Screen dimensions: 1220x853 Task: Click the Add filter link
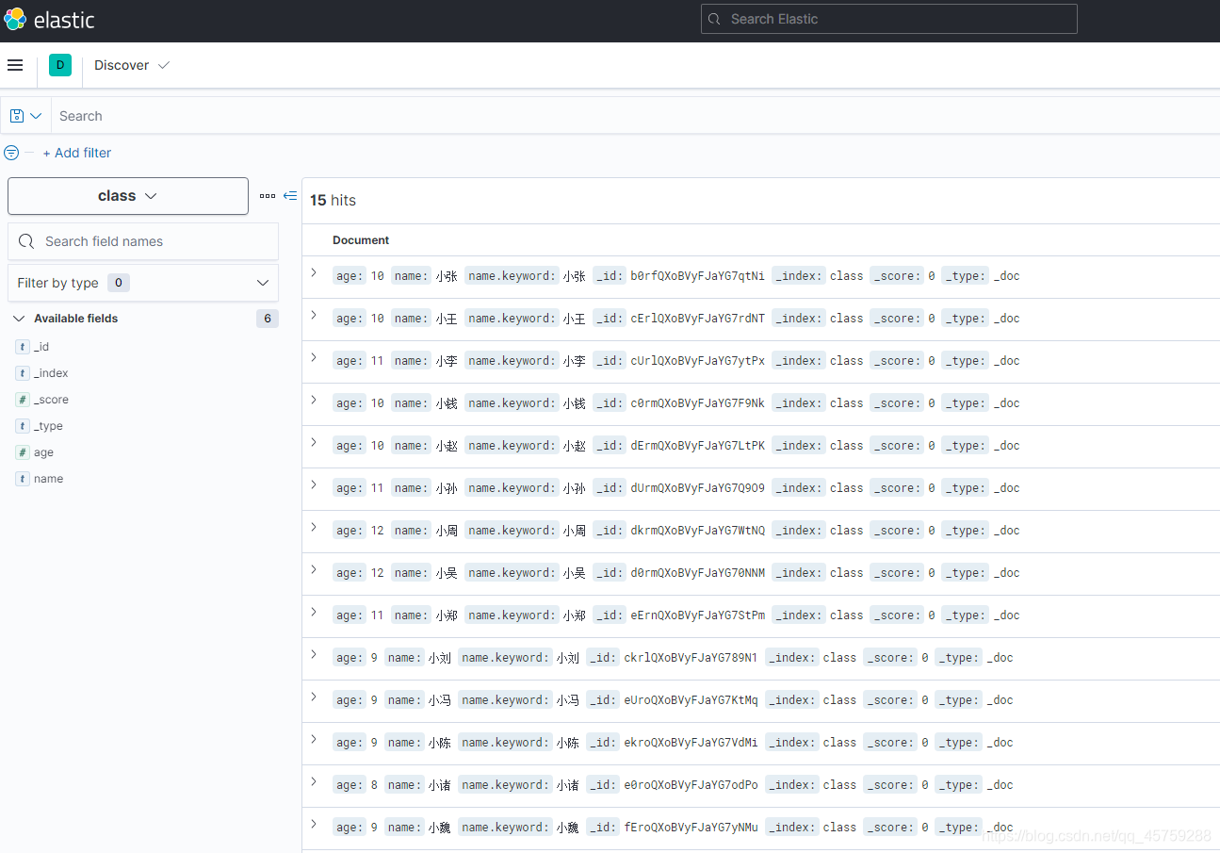coord(77,153)
